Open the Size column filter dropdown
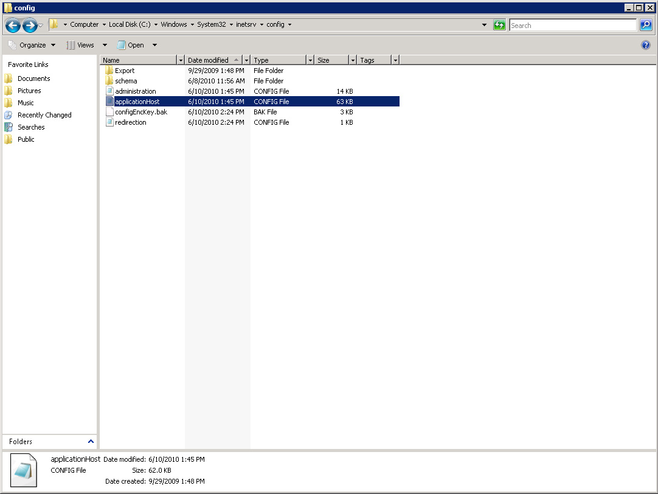The height and width of the screenshot is (494, 658). click(353, 60)
